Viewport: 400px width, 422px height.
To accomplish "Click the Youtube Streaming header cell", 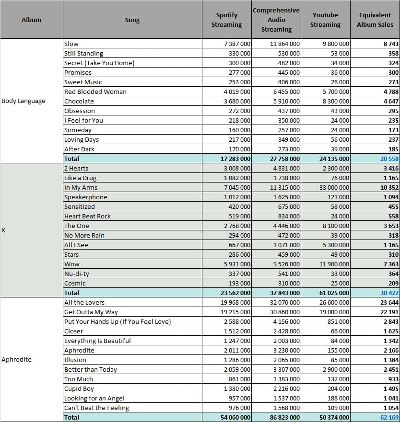I will (x=326, y=20).
